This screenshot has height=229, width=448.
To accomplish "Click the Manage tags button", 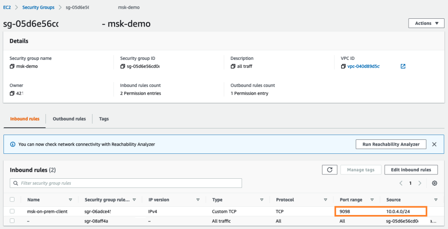I will (x=360, y=170).
